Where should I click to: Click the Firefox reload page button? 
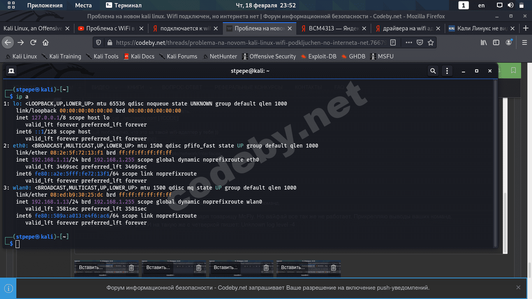click(33, 42)
